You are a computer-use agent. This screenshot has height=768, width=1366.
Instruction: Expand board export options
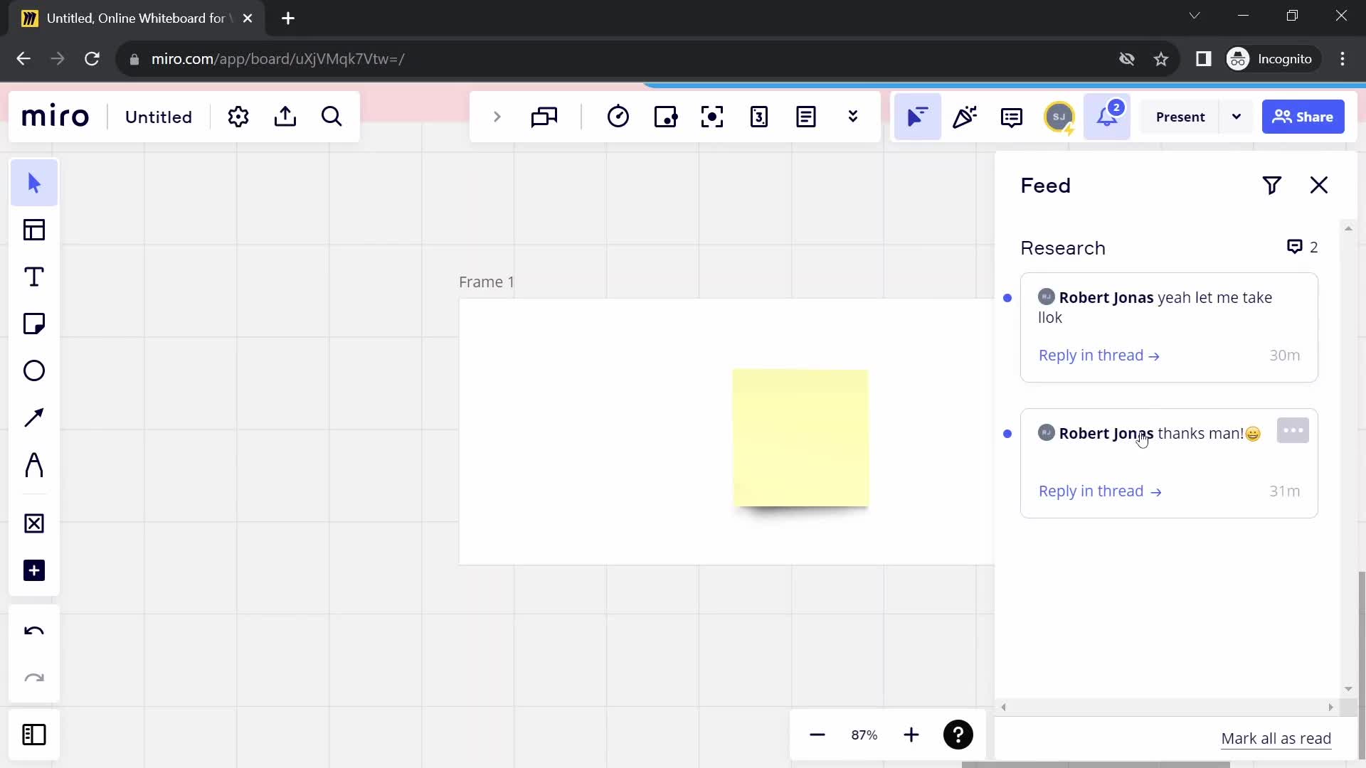(285, 117)
